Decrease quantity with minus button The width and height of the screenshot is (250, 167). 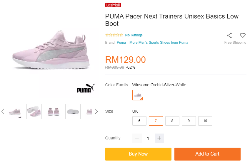137,138
